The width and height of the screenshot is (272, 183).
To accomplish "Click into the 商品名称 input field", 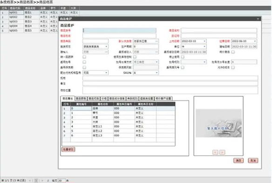I will tap(219, 31).
